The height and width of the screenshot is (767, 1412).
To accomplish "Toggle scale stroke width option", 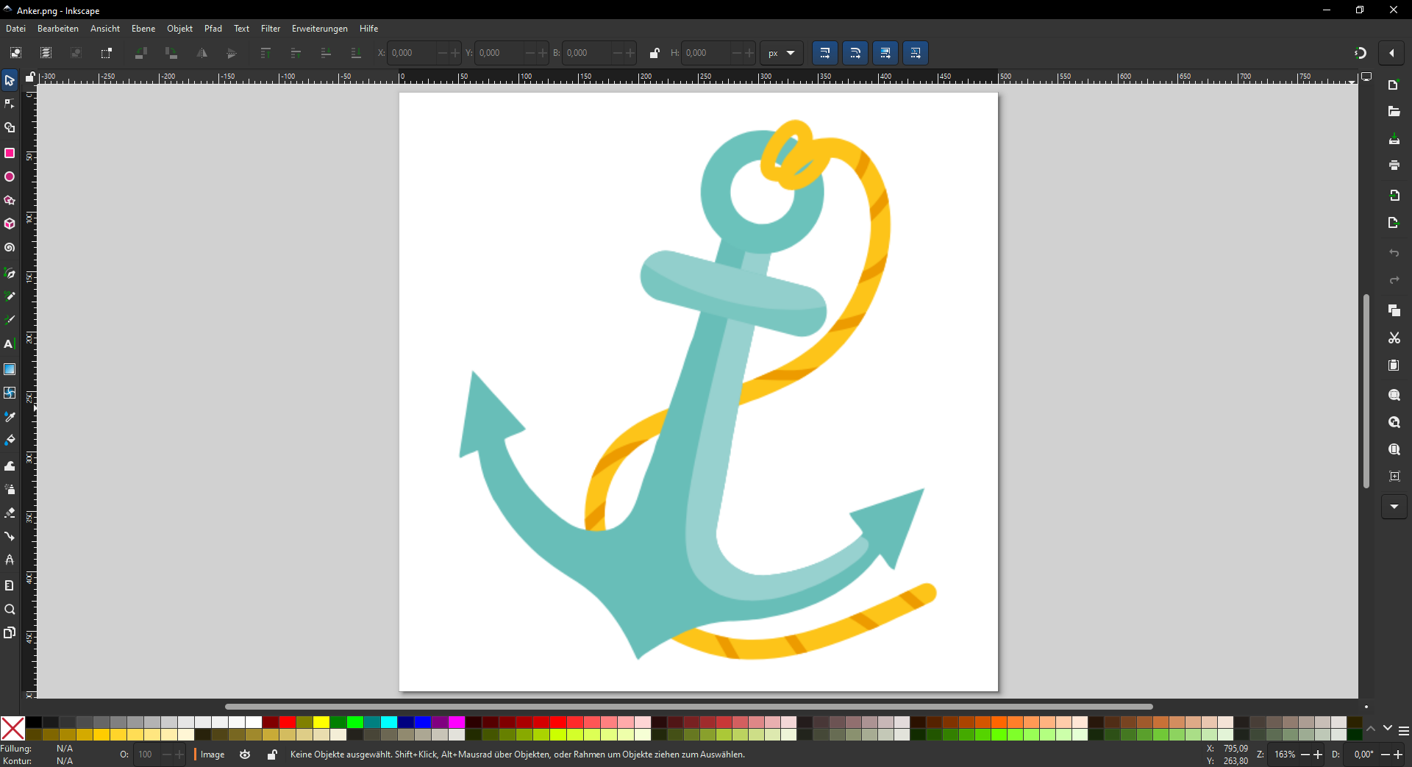I will (x=825, y=53).
